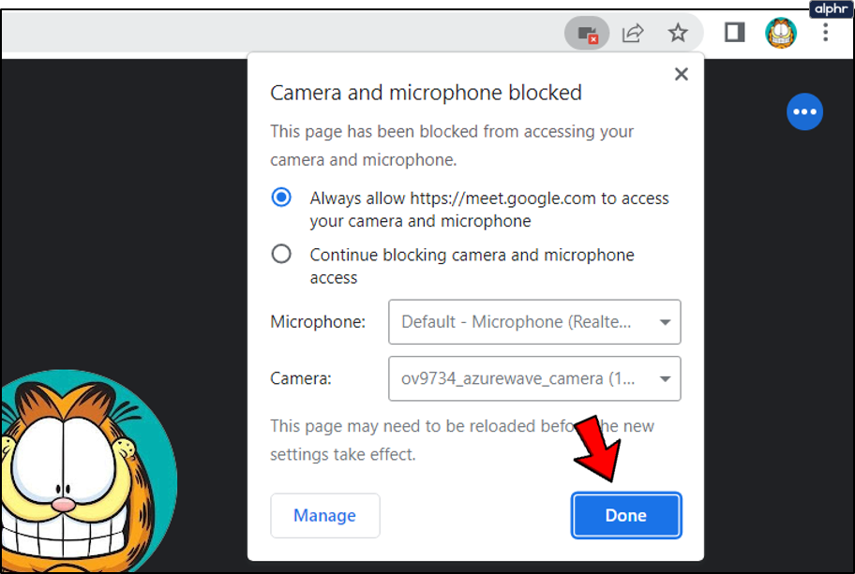Open the Camera device dropdown

[534, 378]
